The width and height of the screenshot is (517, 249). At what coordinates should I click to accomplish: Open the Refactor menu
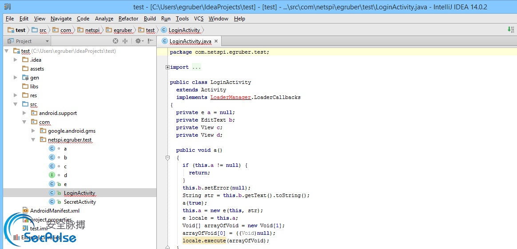[128, 19]
